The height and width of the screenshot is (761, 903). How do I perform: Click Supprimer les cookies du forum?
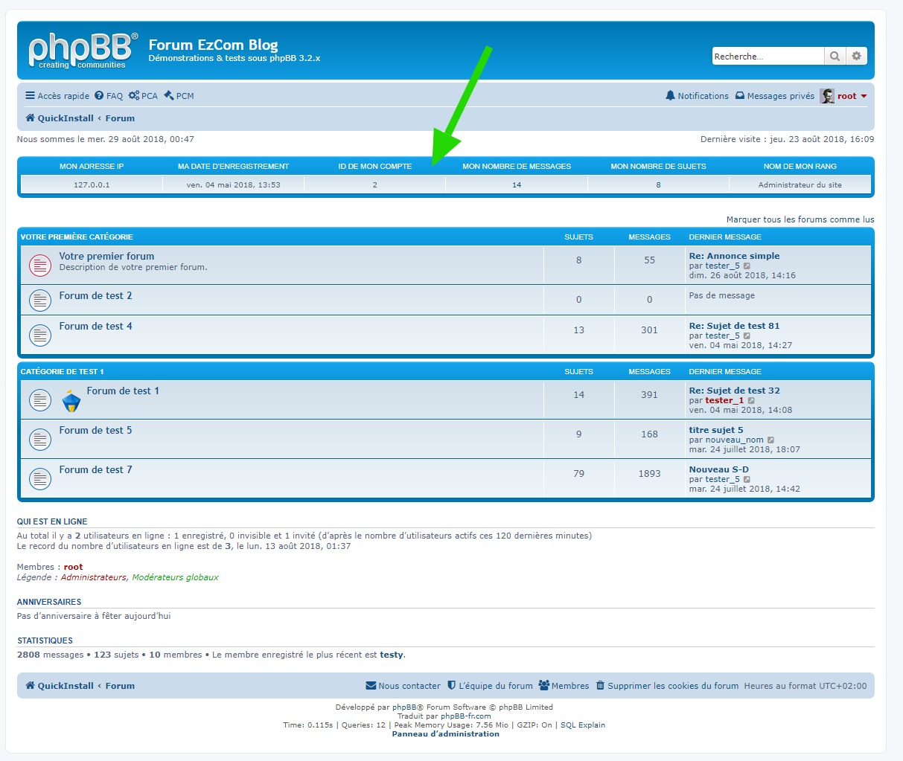click(667, 686)
